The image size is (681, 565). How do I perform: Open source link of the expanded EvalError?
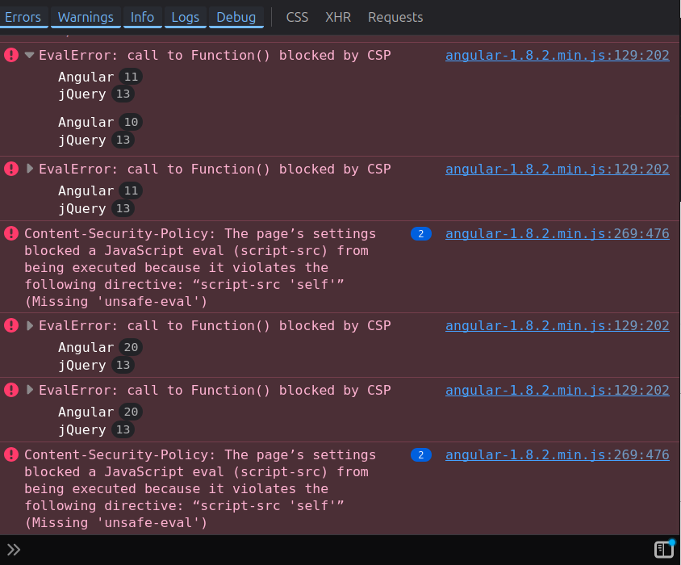click(x=558, y=55)
